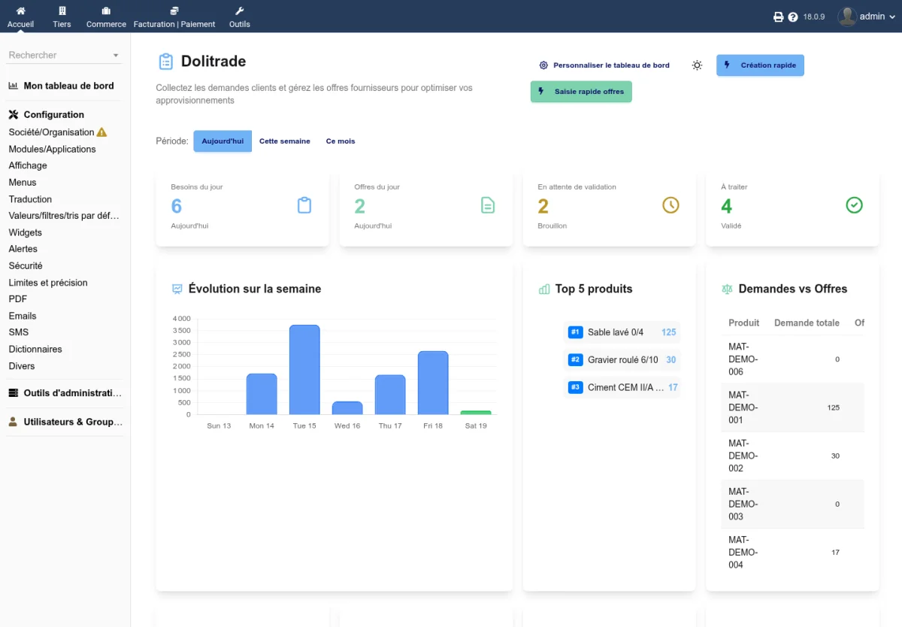Toggle the sun light/dark theme icon
Image resolution: width=902 pixels, height=627 pixels.
click(698, 65)
